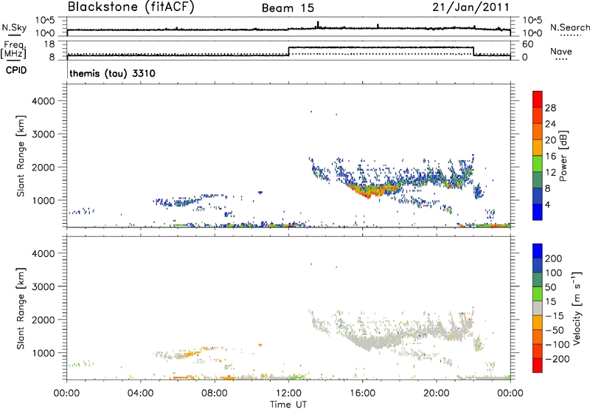Click the blue bottom of power colorbar
This screenshot has height=409, width=590.
tap(538, 212)
